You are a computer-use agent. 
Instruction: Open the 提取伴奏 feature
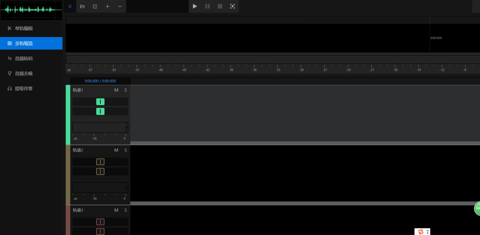click(23, 88)
